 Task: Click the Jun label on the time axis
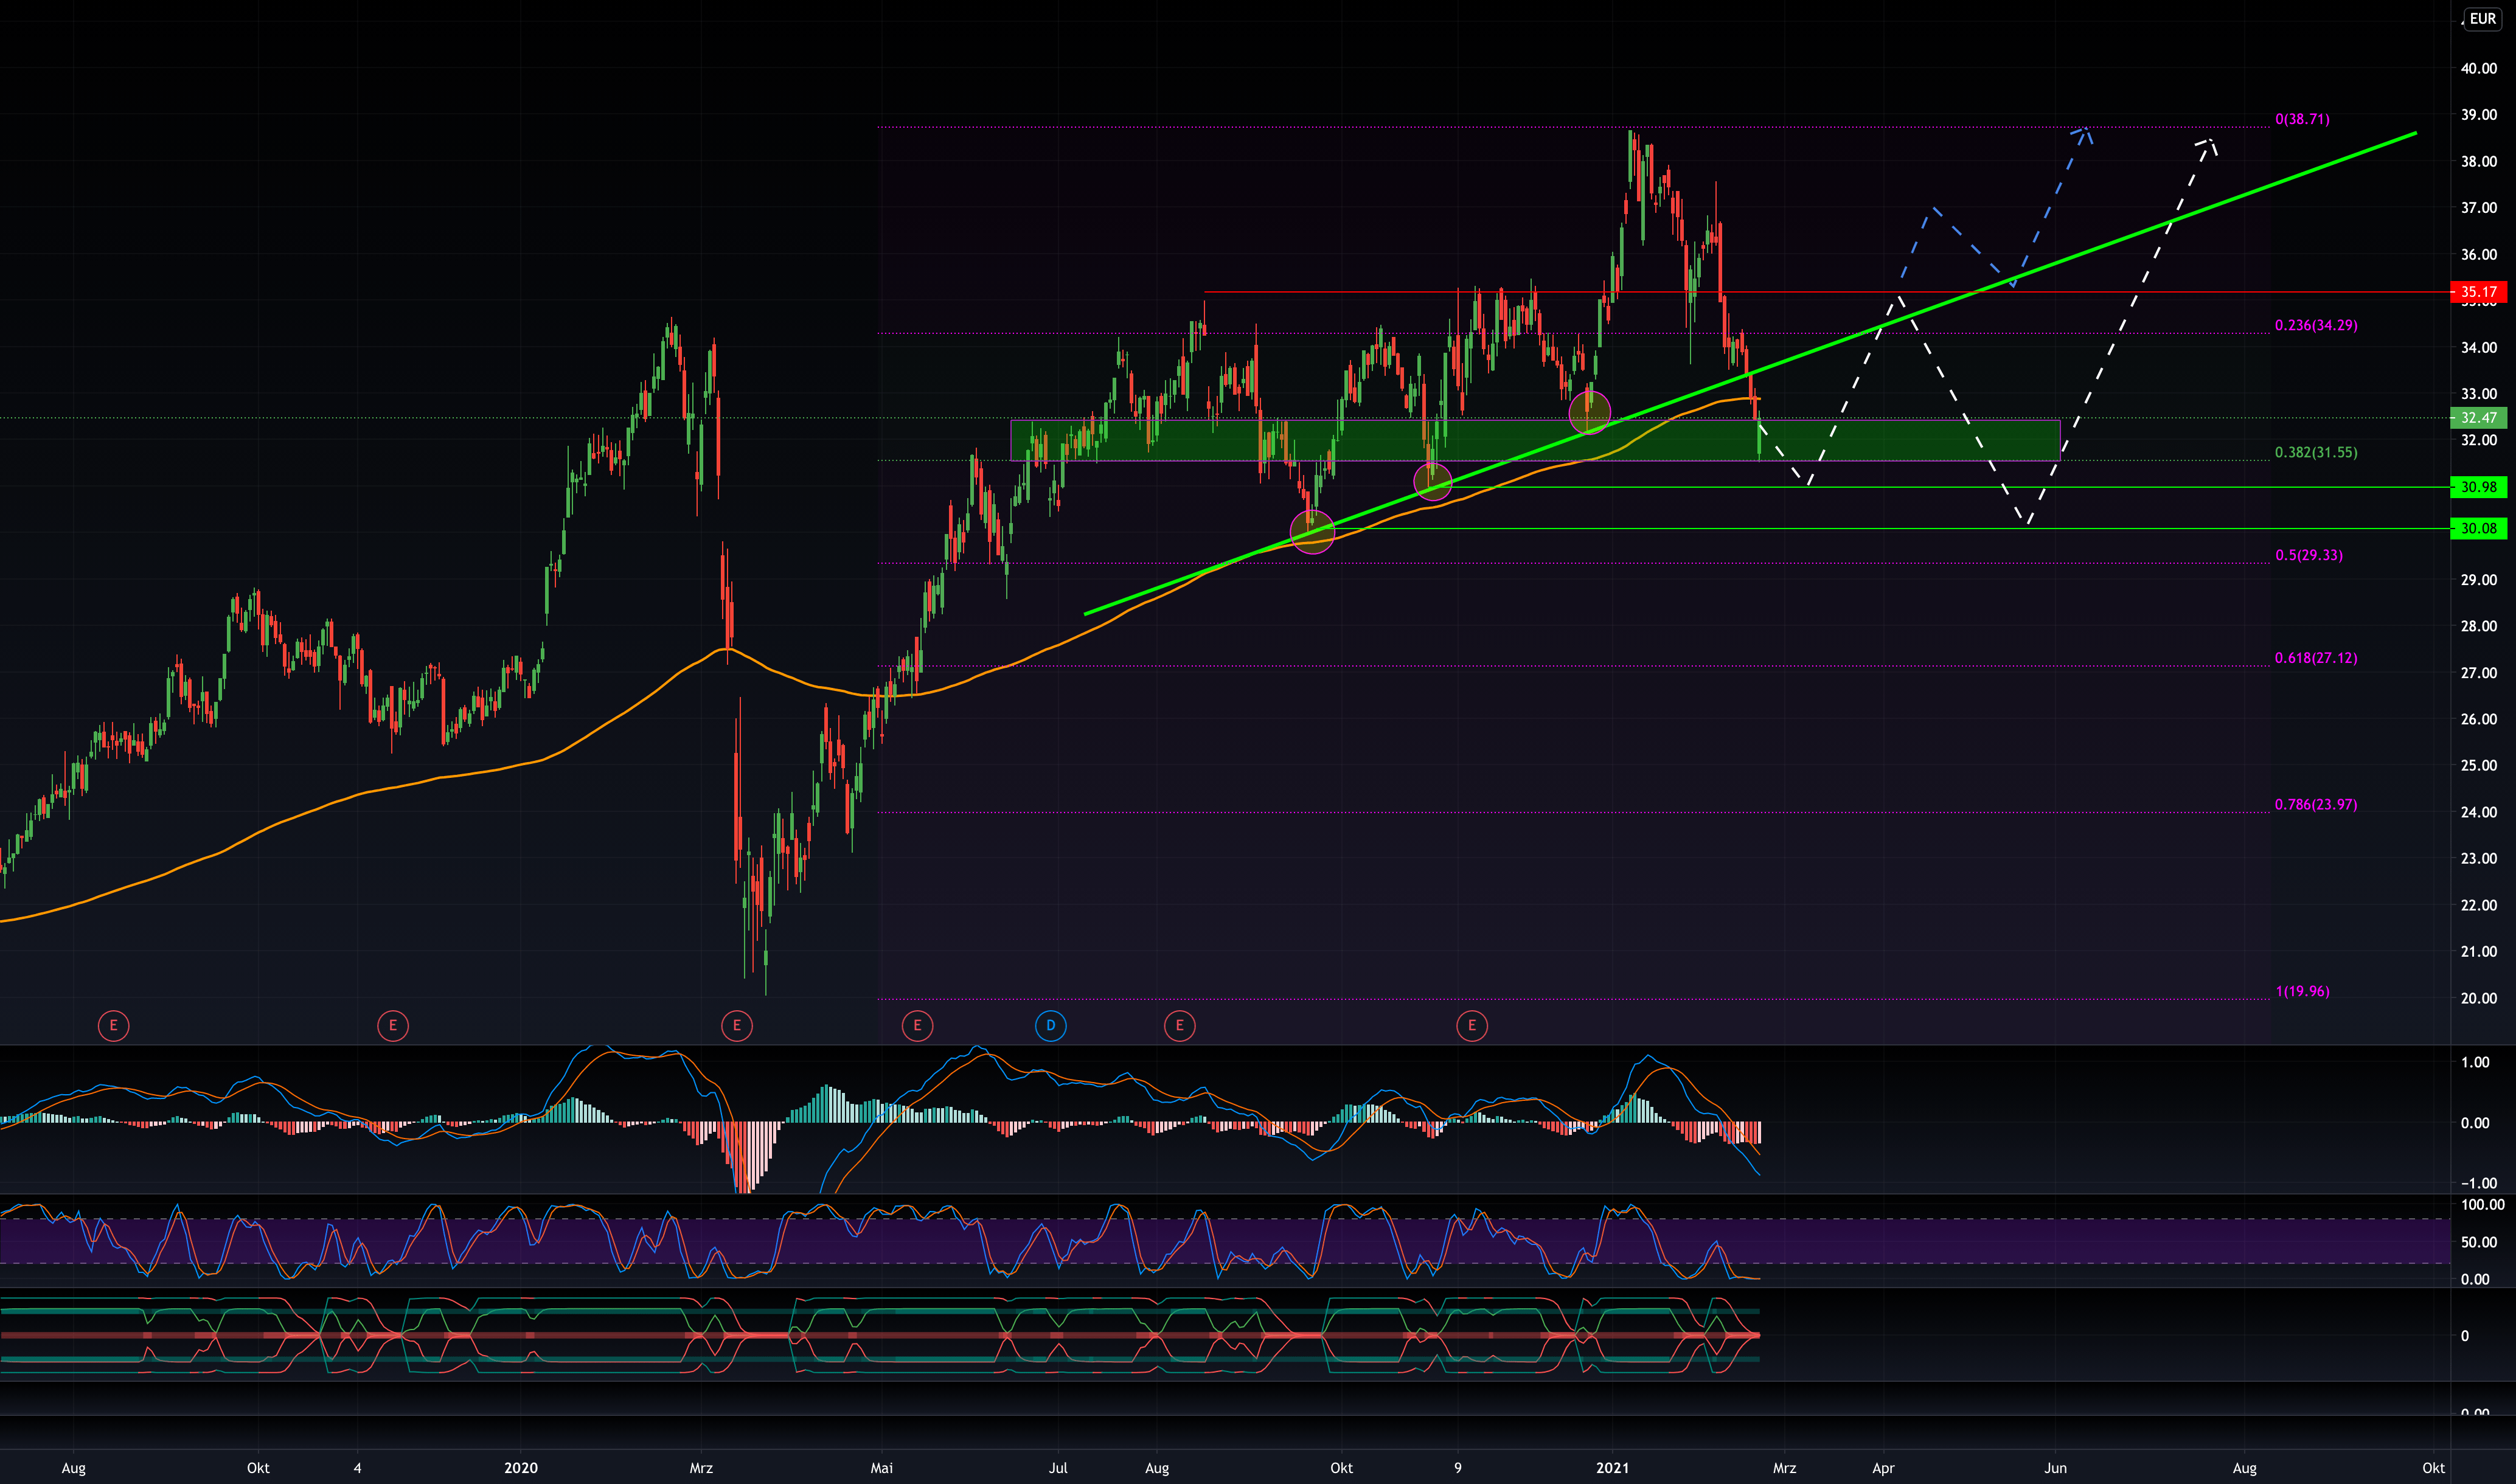pyautogui.click(x=2055, y=1468)
